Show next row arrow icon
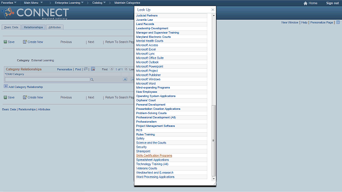342x192 pixels. [126, 69]
